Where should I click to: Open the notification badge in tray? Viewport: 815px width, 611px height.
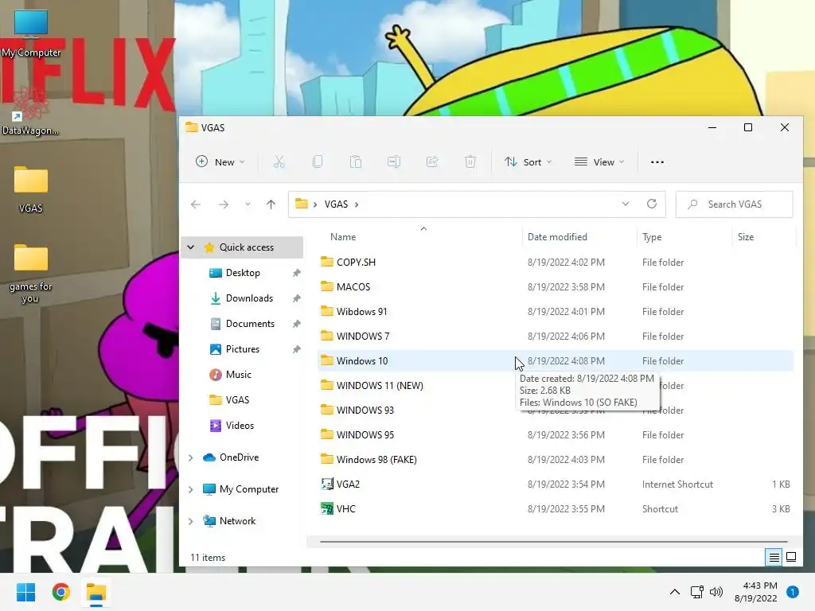click(793, 592)
